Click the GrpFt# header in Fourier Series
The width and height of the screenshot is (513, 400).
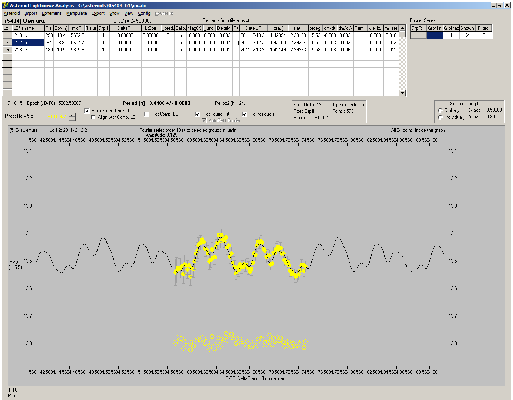418,28
